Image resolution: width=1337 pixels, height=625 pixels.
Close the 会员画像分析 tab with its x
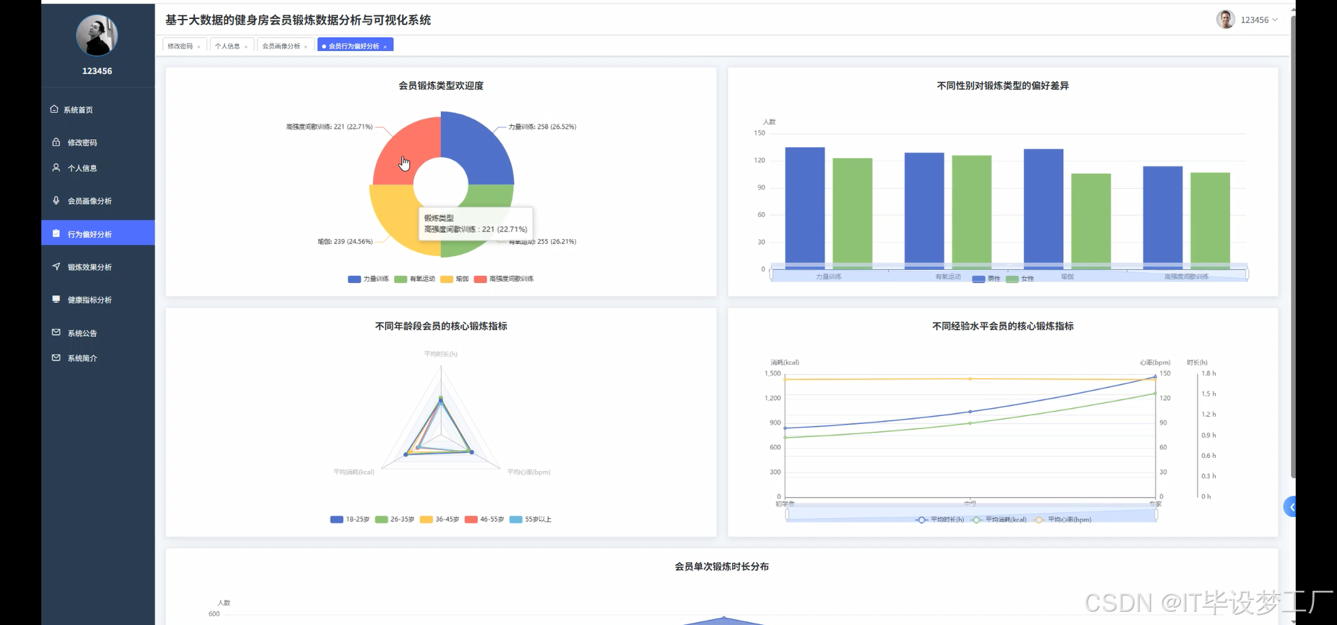tap(306, 47)
